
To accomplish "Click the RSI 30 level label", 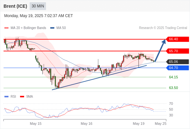I will click(171, 115).
